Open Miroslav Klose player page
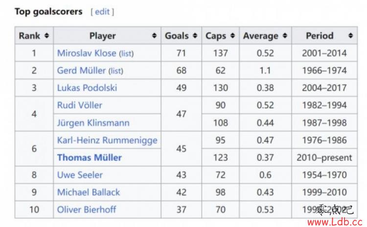 tap(87, 53)
